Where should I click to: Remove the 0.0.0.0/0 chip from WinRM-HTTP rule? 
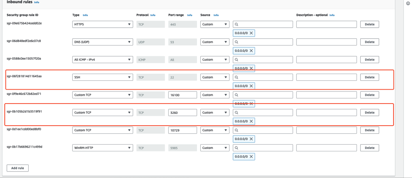pos(251,157)
